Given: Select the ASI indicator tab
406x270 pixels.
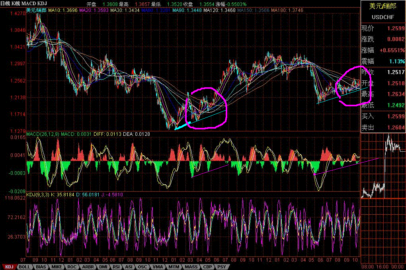Looking at the screenshot, I should point(130,267).
